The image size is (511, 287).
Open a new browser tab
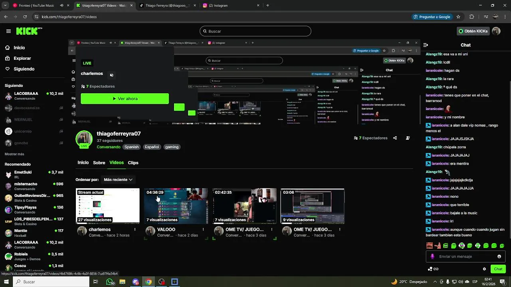pyautogui.click(x=267, y=6)
